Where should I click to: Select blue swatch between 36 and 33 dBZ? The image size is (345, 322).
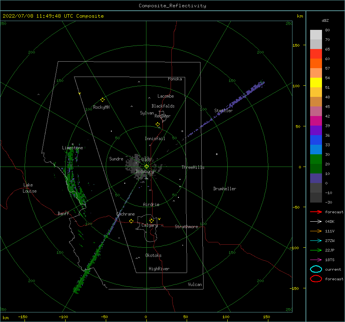point(316,140)
